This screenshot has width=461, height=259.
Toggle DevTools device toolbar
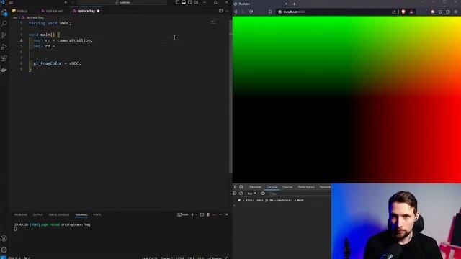pyautogui.click(x=241, y=187)
